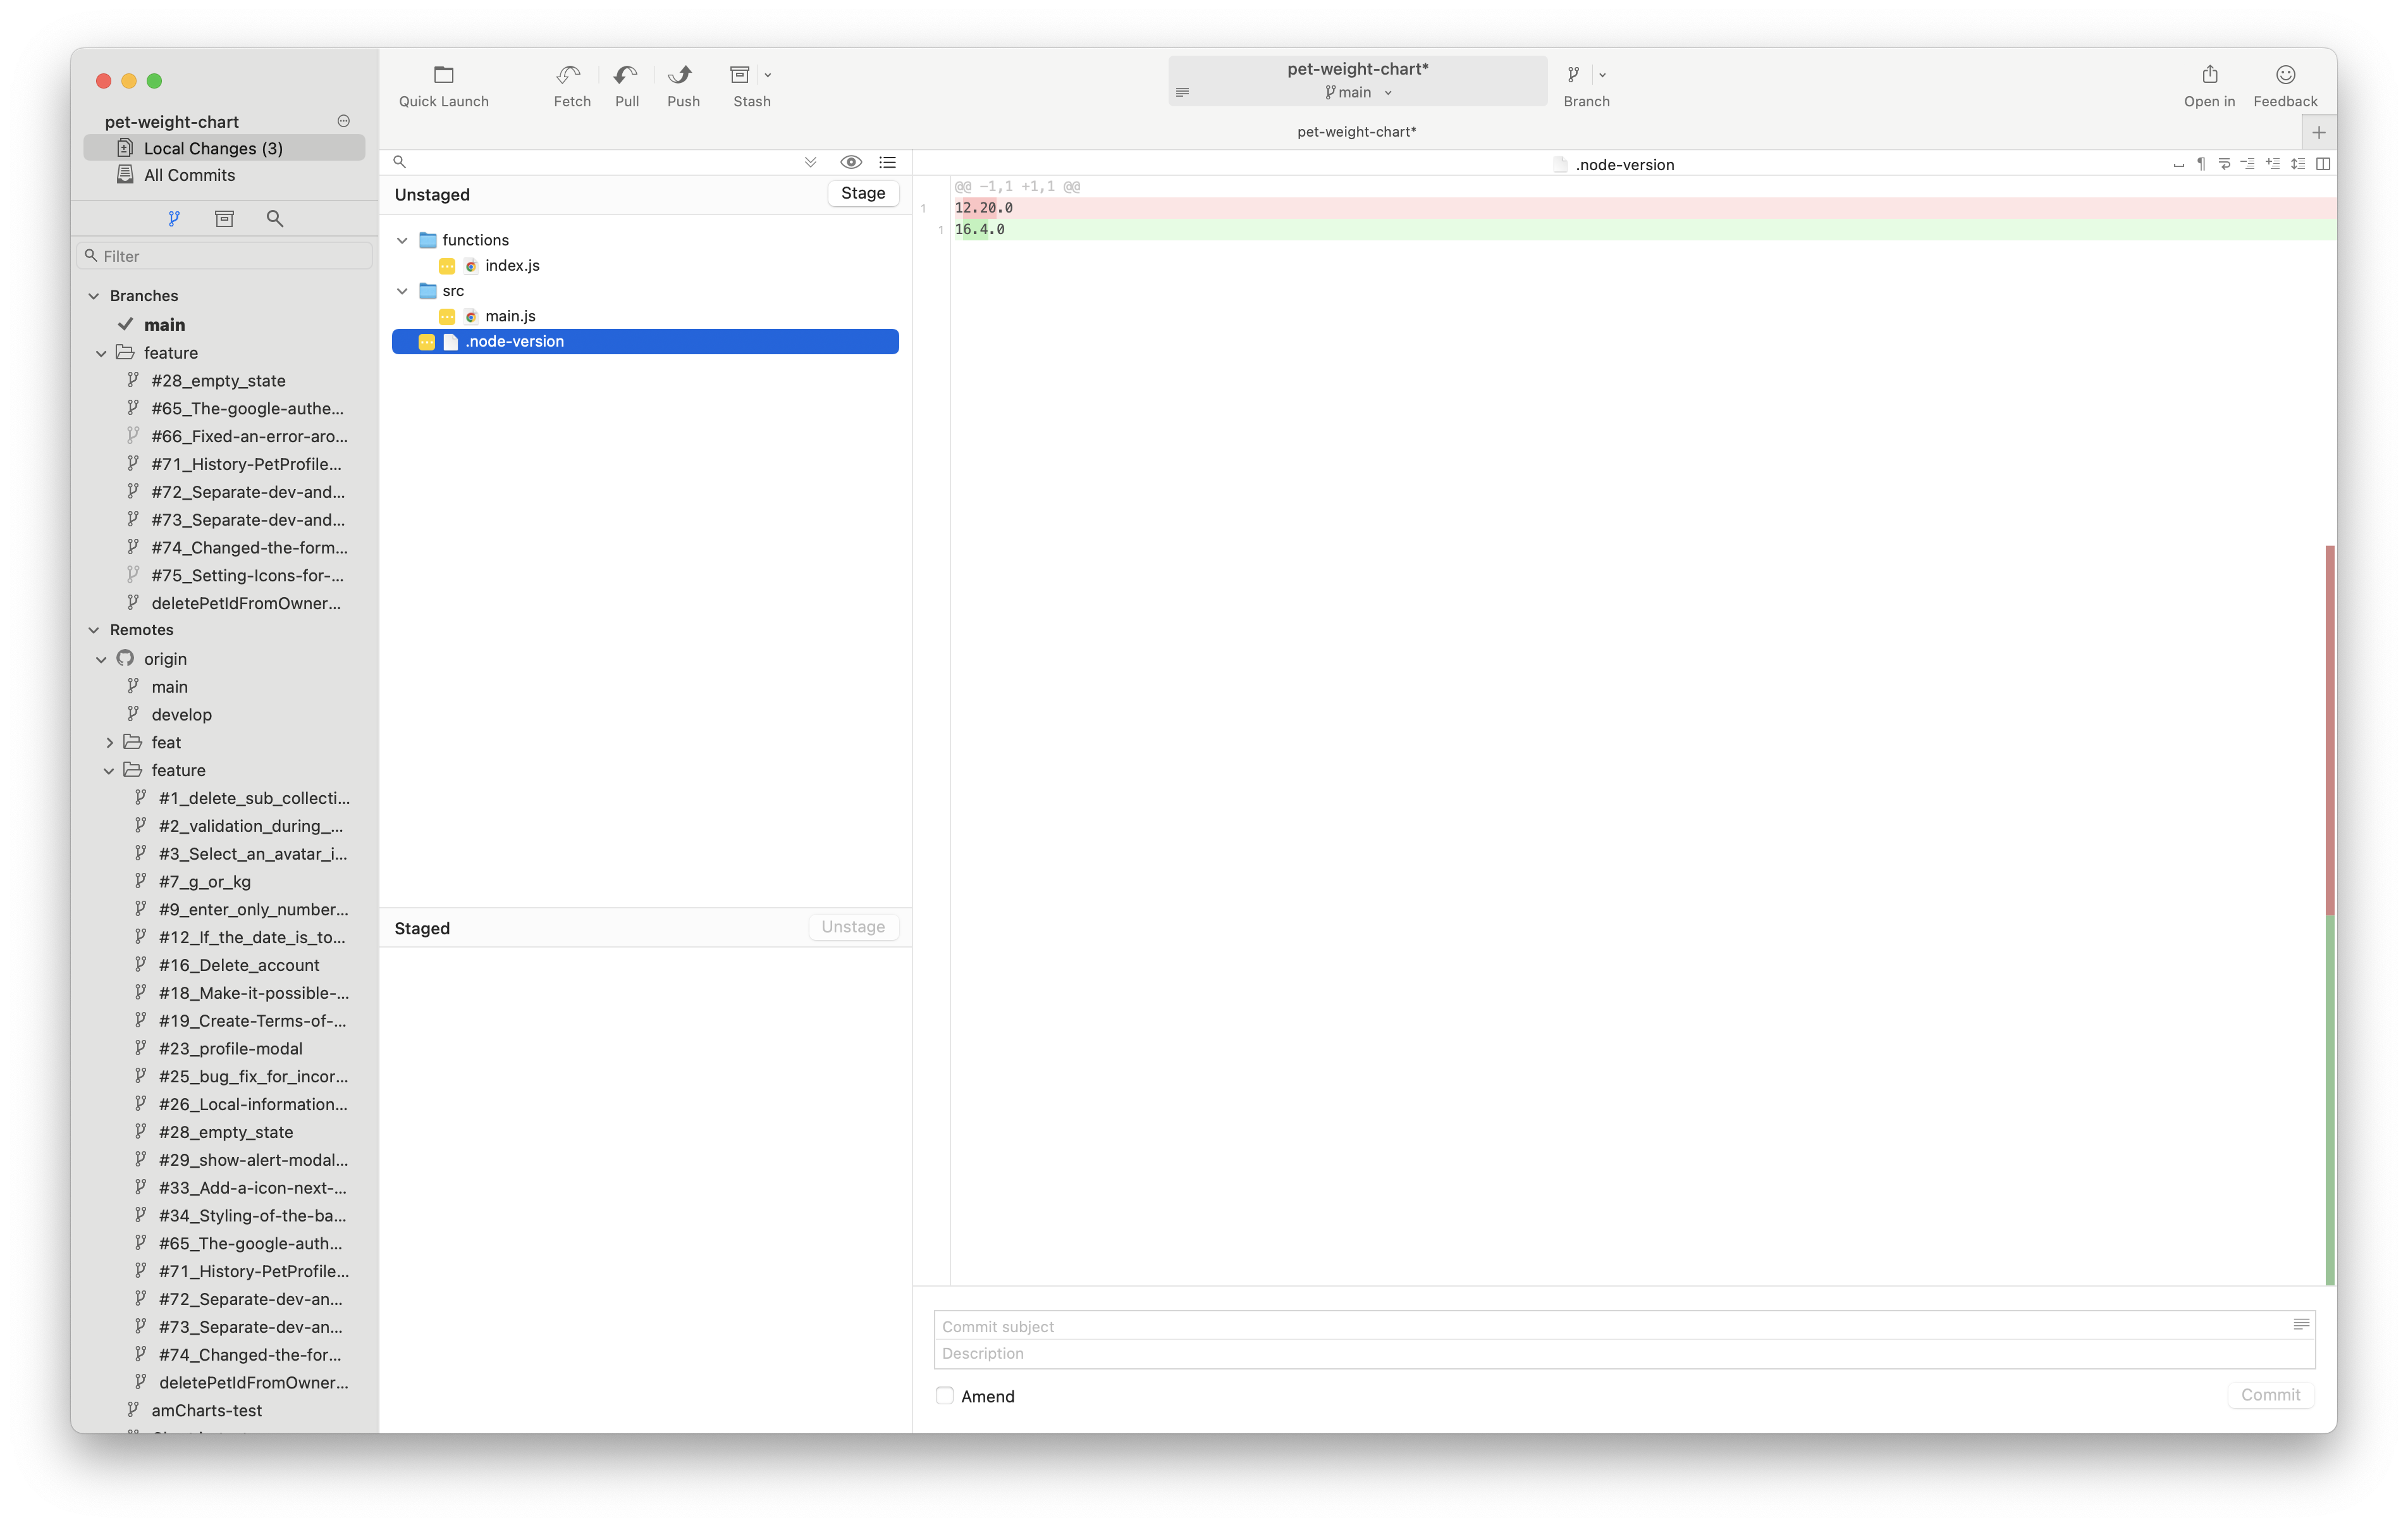Enable split diff view in the diff toolbar
2408x1527 pixels.
coord(2323,163)
